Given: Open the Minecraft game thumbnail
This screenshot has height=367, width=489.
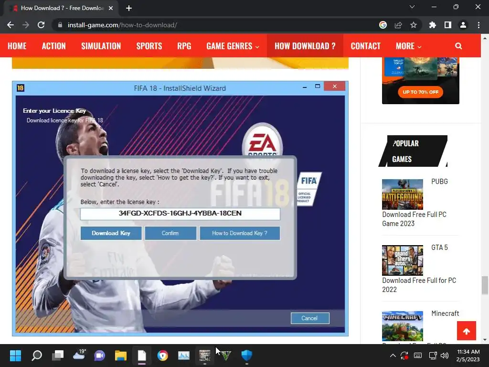Looking at the screenshot, I should click(x=403, y=326).
